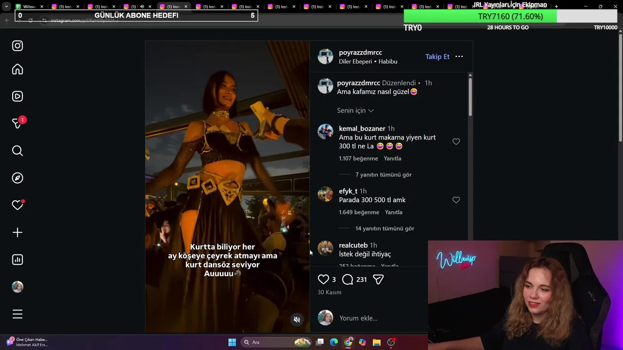This screenshot has height=350, width=623.
Task: Open a new browser tab with plus
Action: (x=556, y=6)
